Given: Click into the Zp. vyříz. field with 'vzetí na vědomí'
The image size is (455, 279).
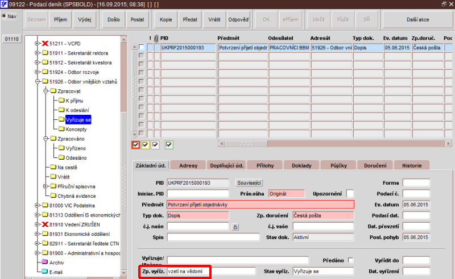Looking at the screenshot, I should point(212,271).
